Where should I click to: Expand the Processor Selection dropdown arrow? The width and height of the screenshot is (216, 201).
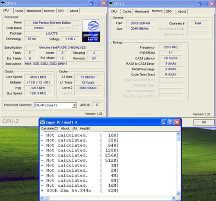click(74, 105)
